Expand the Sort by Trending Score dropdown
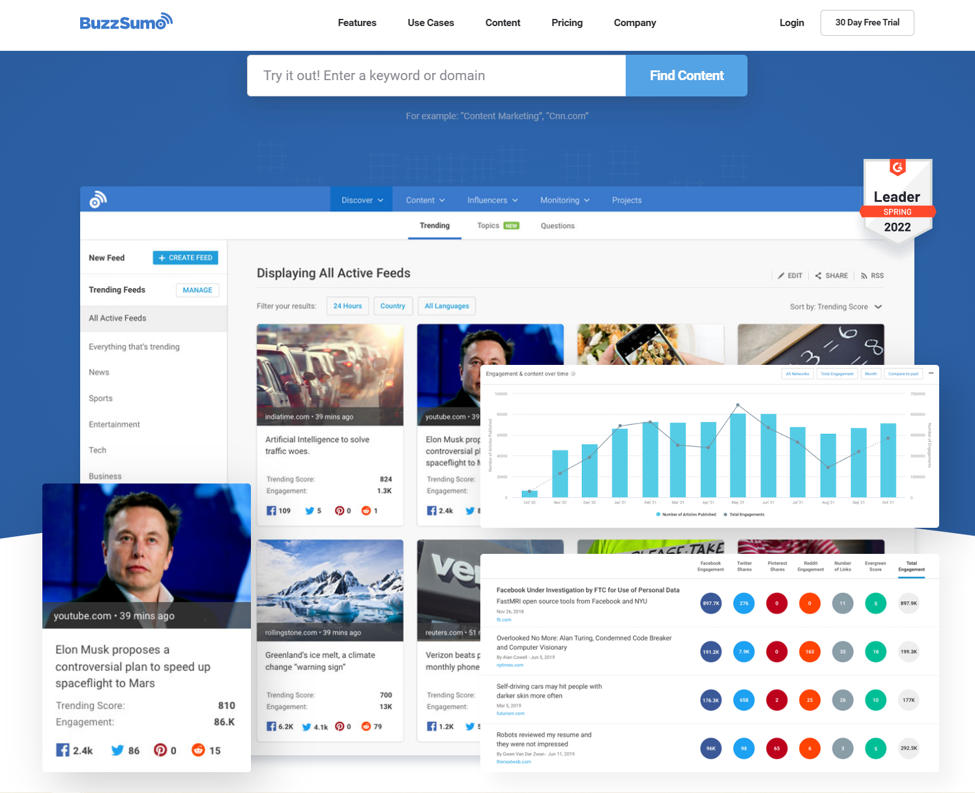 click(x=836, y=307)
